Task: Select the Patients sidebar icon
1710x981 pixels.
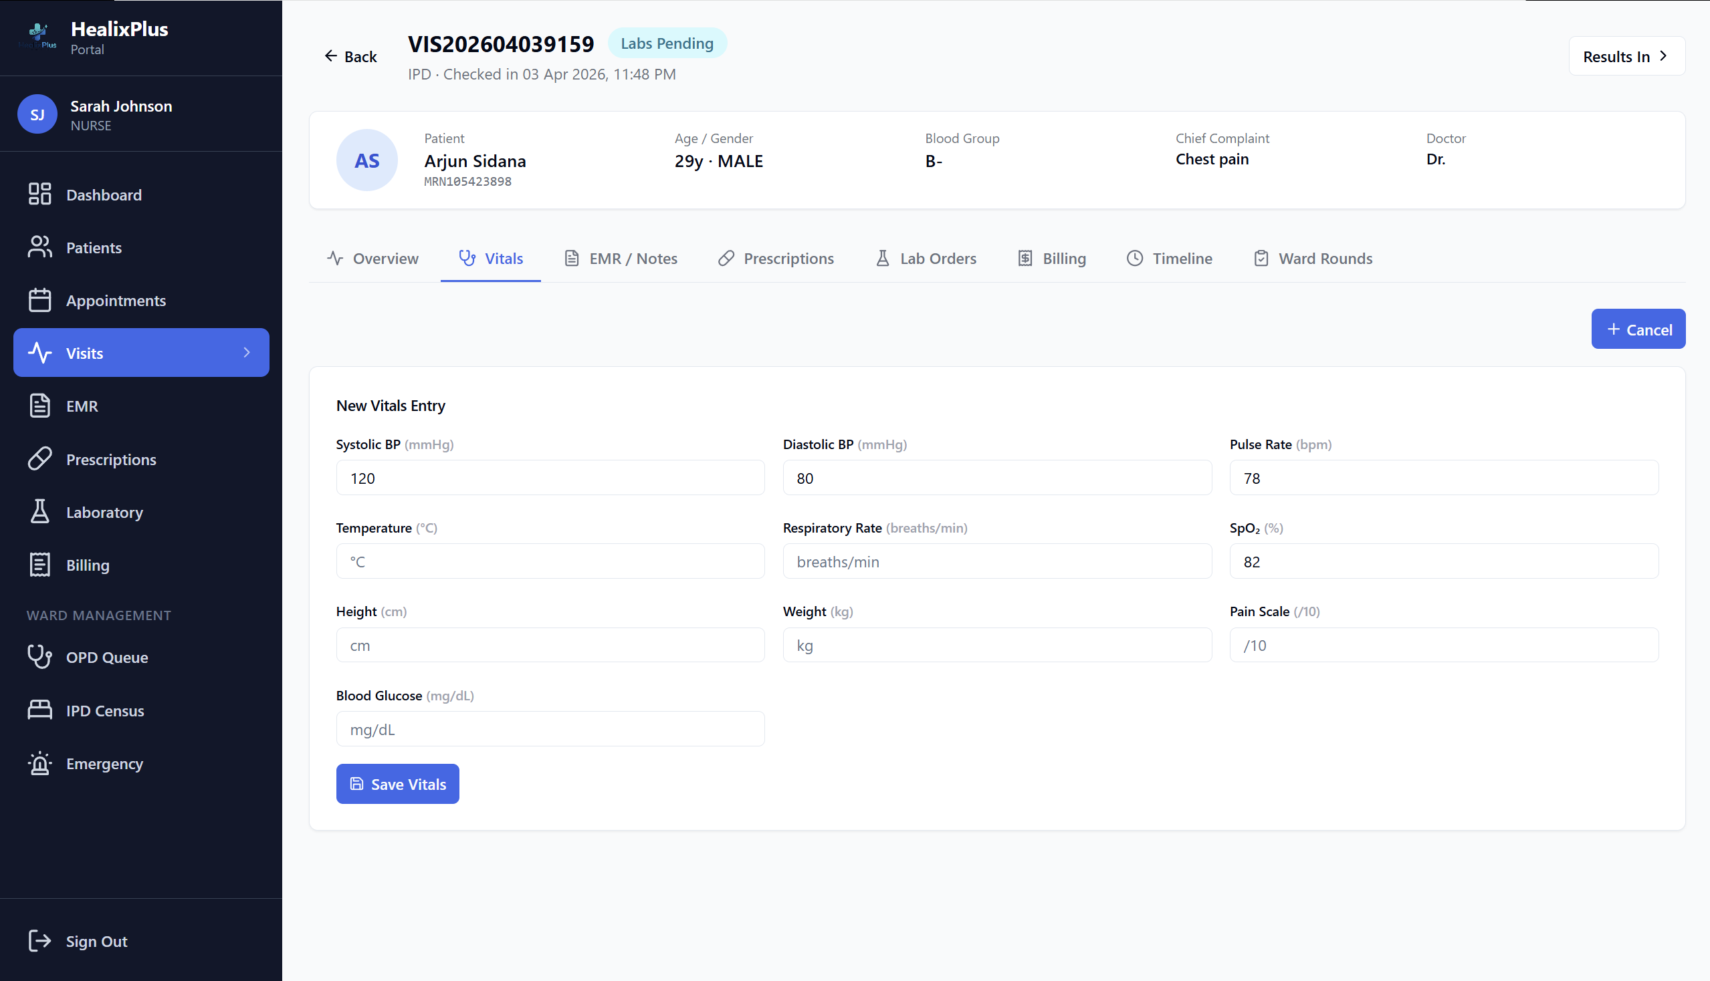Action: tap(39, 247)
